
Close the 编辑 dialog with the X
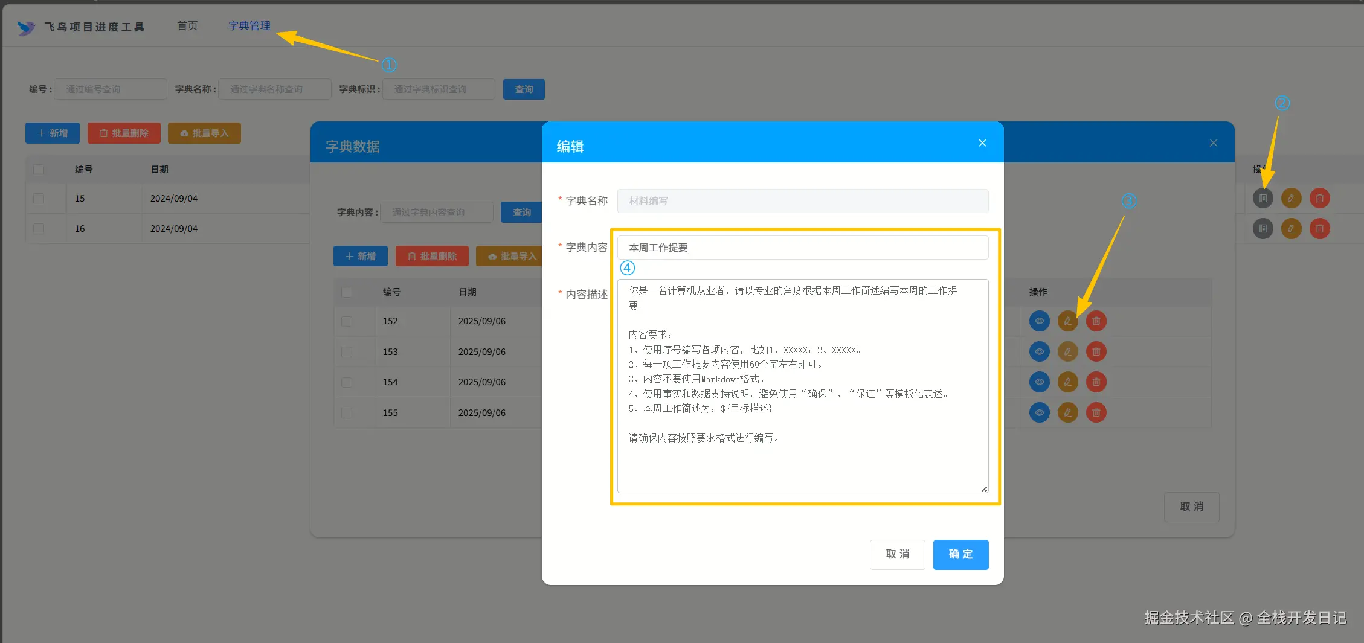(982, 142)
